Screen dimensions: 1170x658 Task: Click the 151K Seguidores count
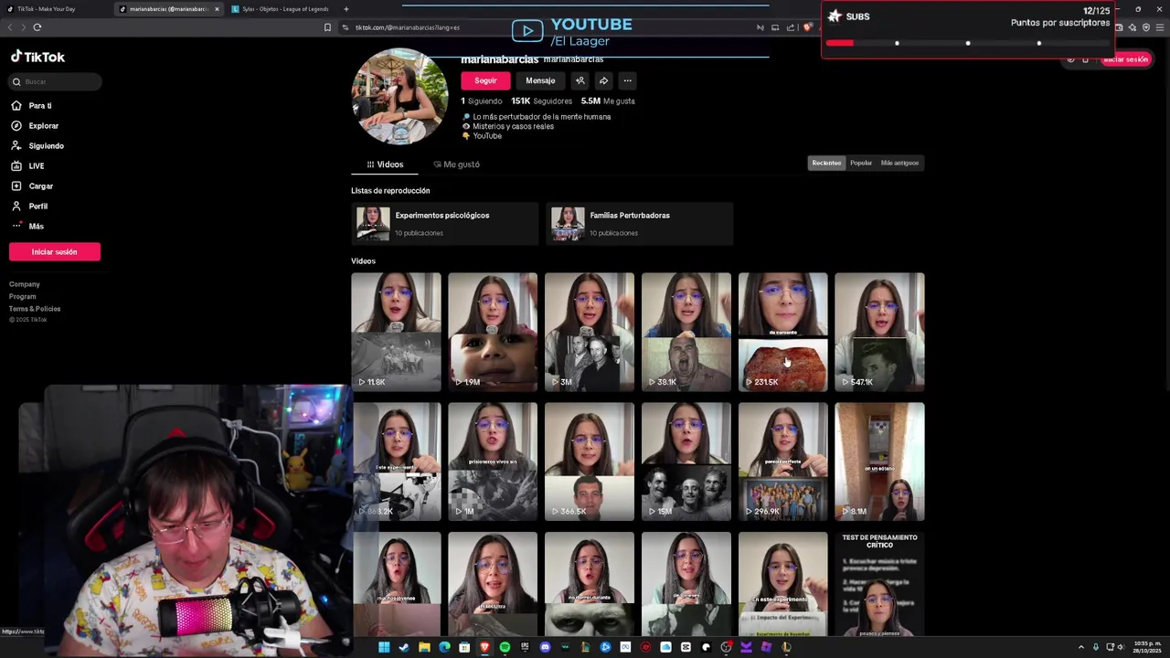[x=541, y=101]
